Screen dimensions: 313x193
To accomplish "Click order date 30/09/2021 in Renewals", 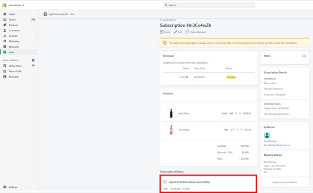I will coord(199,77).
